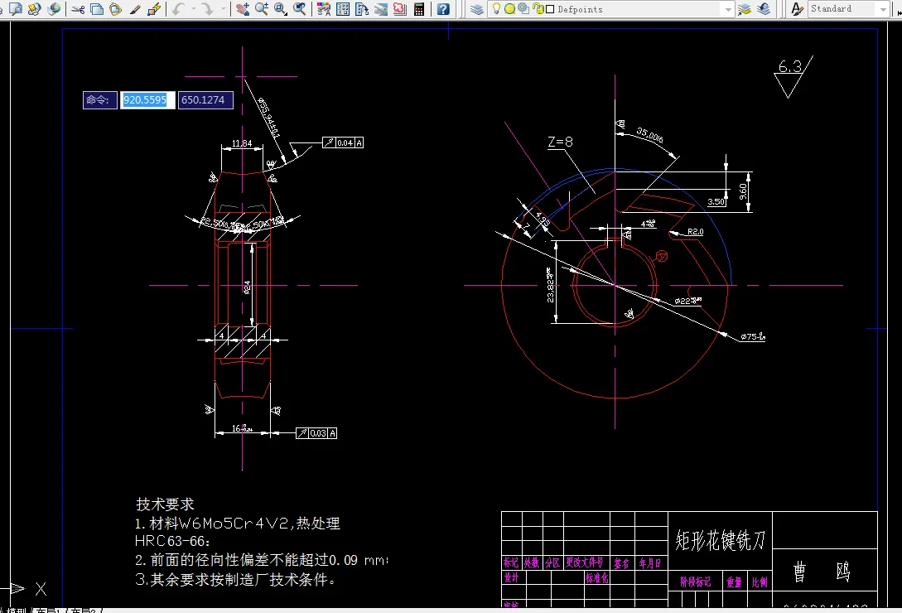Click the Layer Previous icon
The height and width of the screenshot is (613, 902).
pos(764,8)
